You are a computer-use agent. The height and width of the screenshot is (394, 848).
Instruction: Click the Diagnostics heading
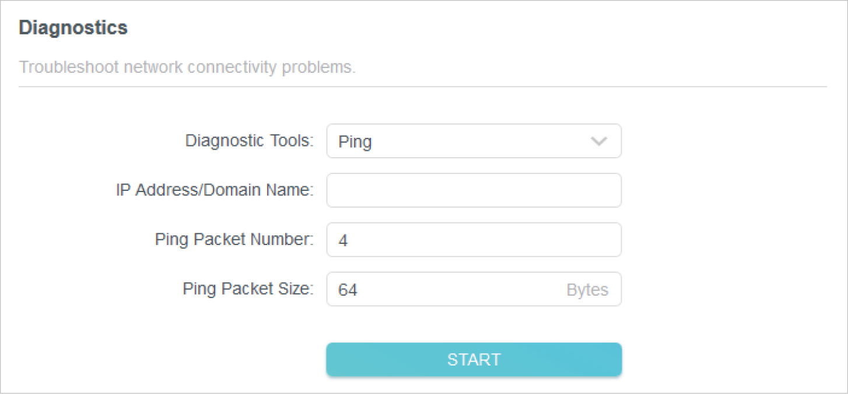(73, 28)
